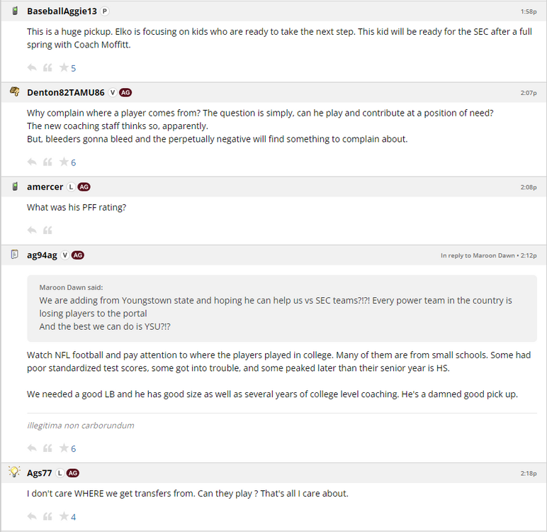
Task: Quote amercer's post with the quote icon
Action: pos(47,231)
